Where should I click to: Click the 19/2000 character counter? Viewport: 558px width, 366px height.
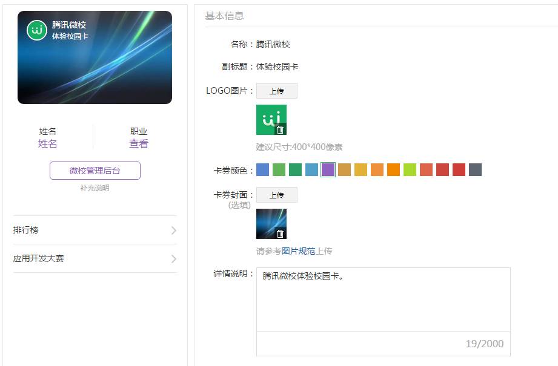coord(485,344)
